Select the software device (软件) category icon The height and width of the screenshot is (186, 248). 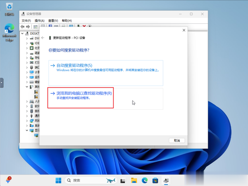(x=32, y=106)
